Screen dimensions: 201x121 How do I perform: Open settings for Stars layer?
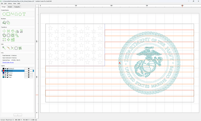click(29, 75)
